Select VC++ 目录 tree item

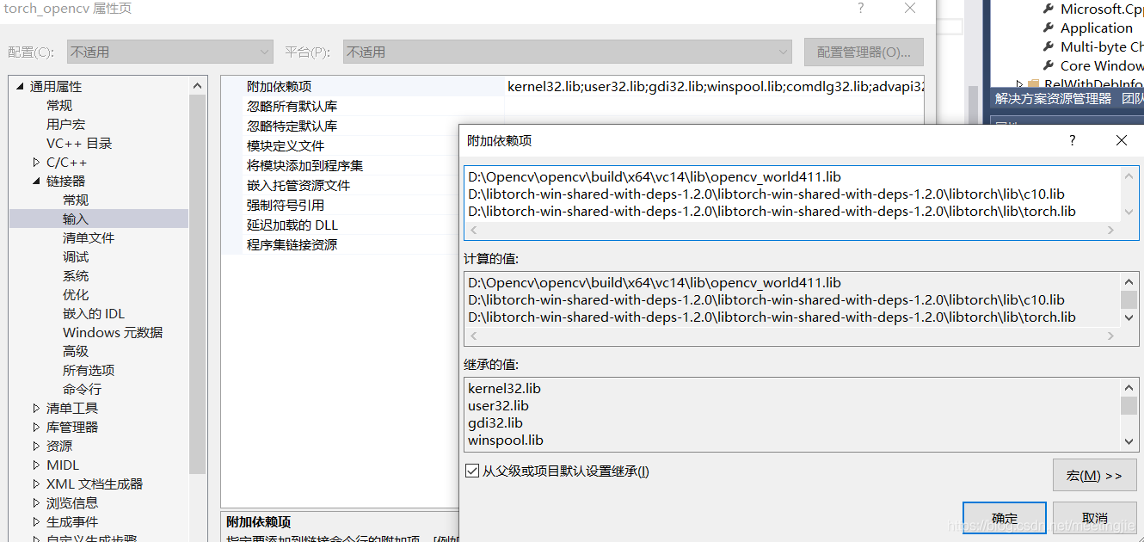79,143
